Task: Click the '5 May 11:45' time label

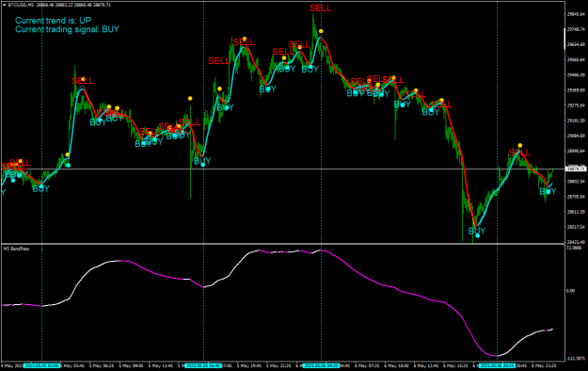Action: point(161,365)
